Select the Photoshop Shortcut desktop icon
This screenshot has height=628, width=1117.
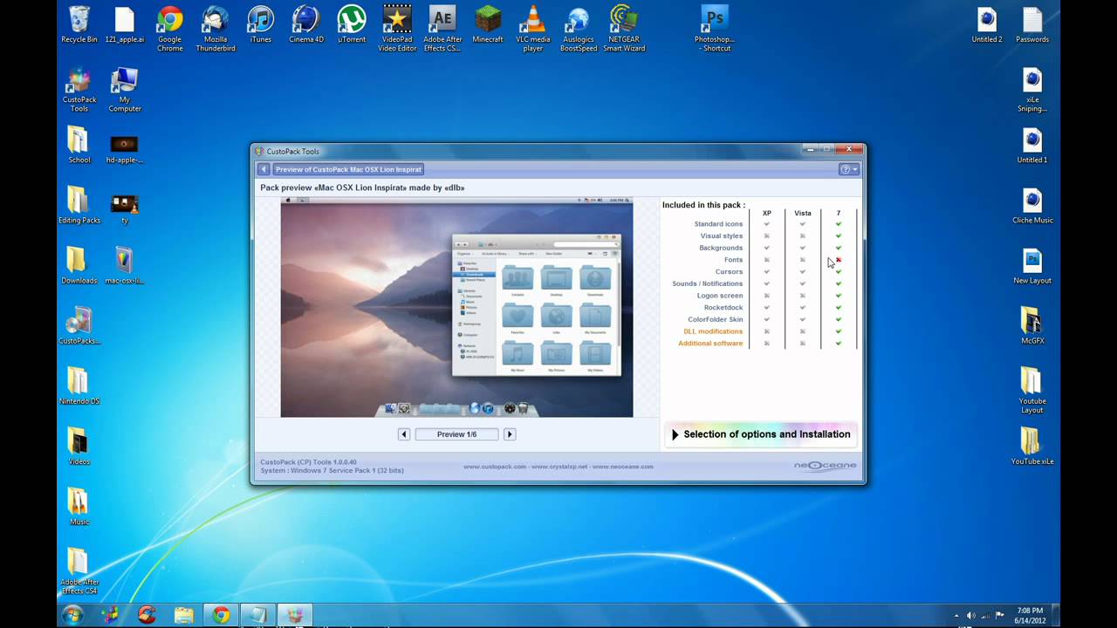pyautogui.click(x=714, y=29)
